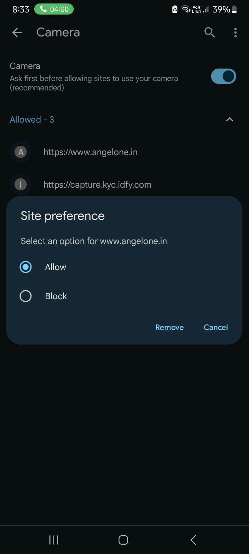This screenshot has height=554, width=249.
Task: Click the Remove button in dialog
Action: (x=169, y=327)
